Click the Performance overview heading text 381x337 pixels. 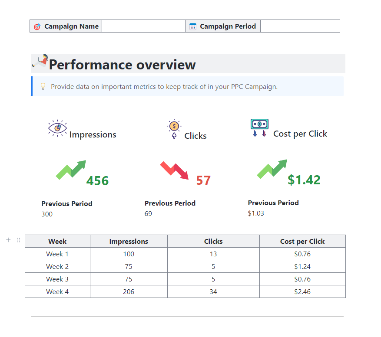pyautogui.click(x=123, y=65)
